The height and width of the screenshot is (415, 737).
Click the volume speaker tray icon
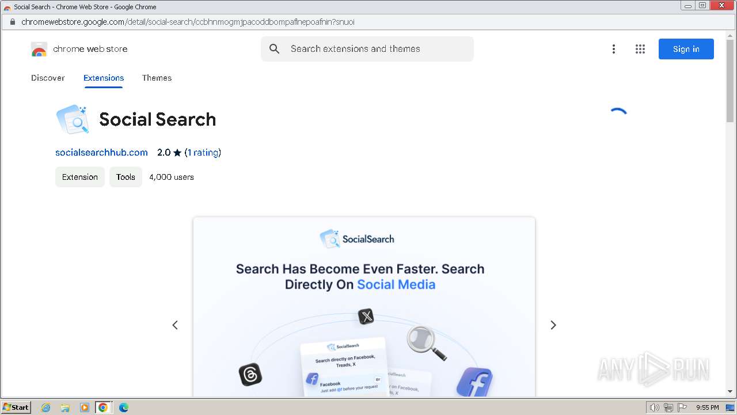pos(654,408)
